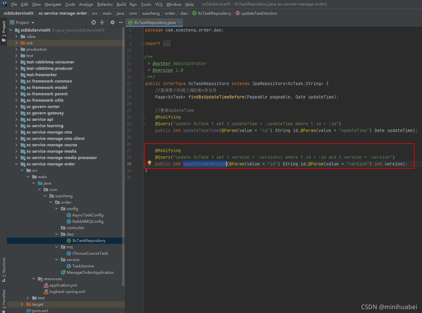Collapse the dao package
The image size is (422, 313).
pyautogui.click(x=56, y=234)
